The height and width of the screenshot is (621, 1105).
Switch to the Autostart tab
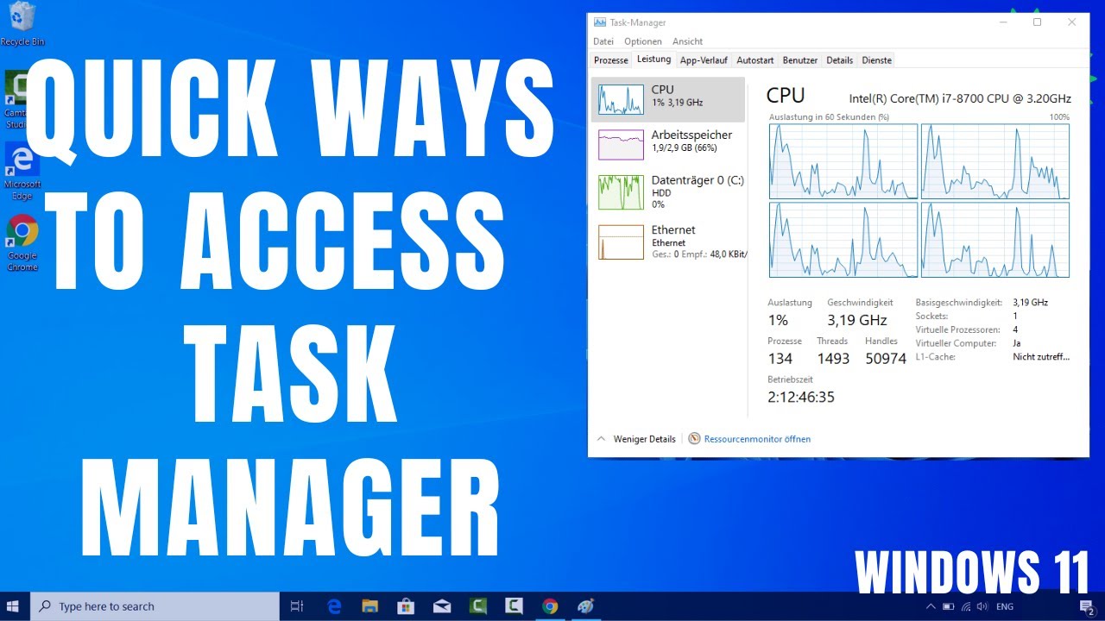[755, 60]
